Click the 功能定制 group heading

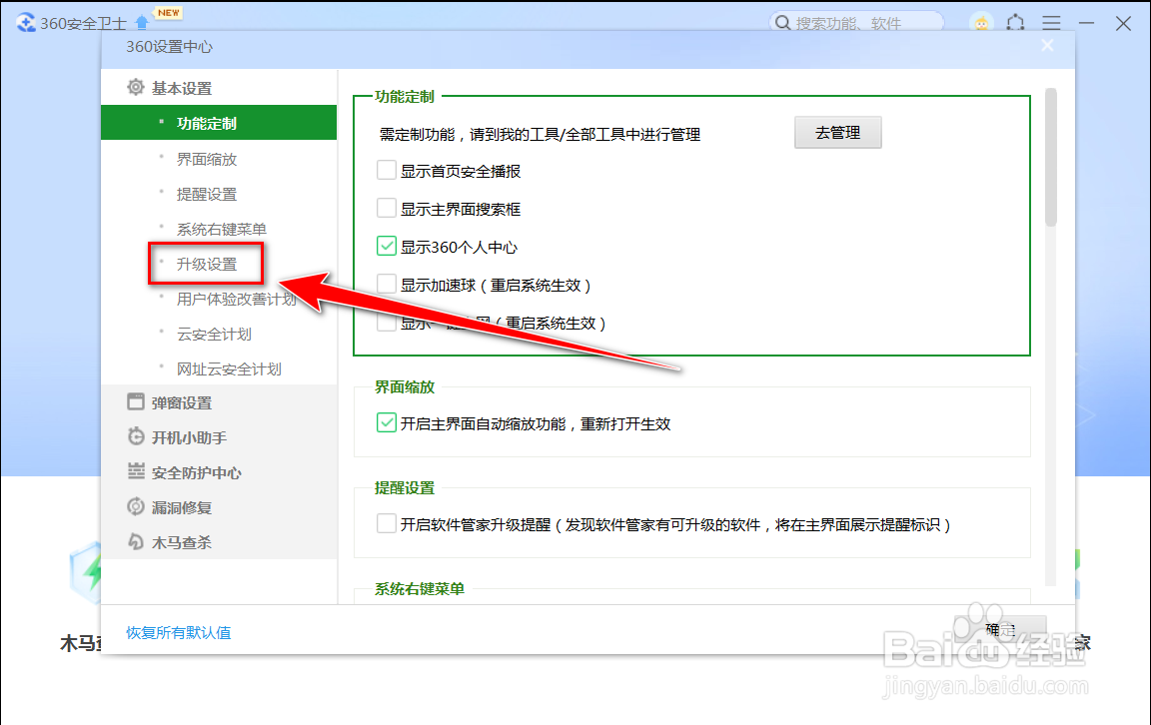(405, 96)
